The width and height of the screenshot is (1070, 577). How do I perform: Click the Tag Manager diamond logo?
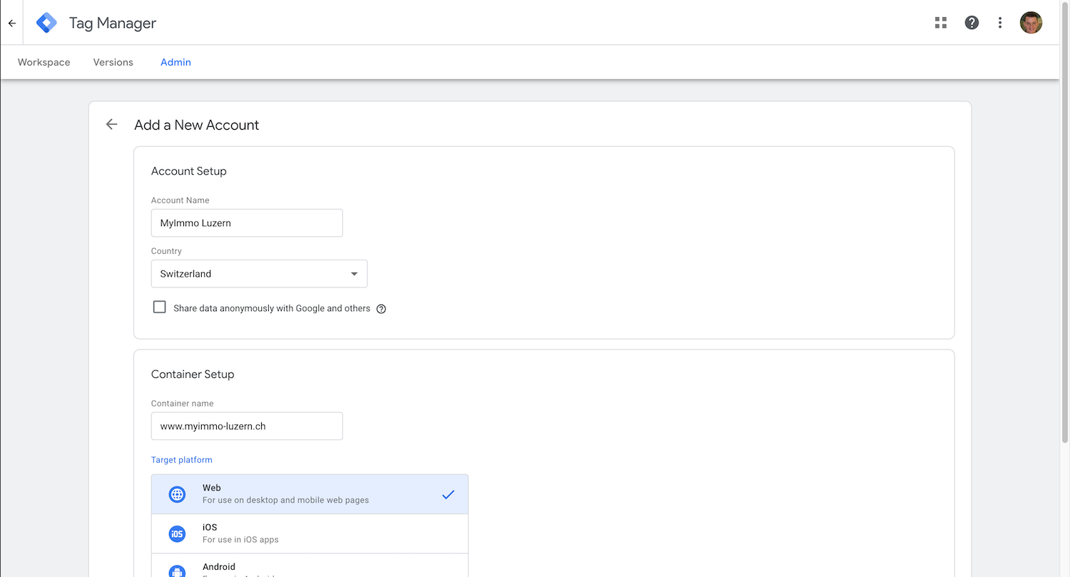[46, 23]
